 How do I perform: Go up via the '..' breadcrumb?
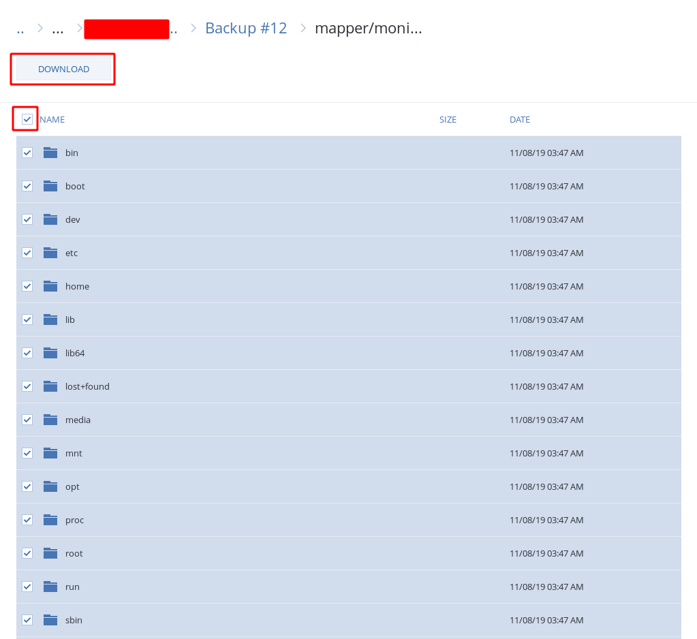pyautogui.click(x=20, y=29)
